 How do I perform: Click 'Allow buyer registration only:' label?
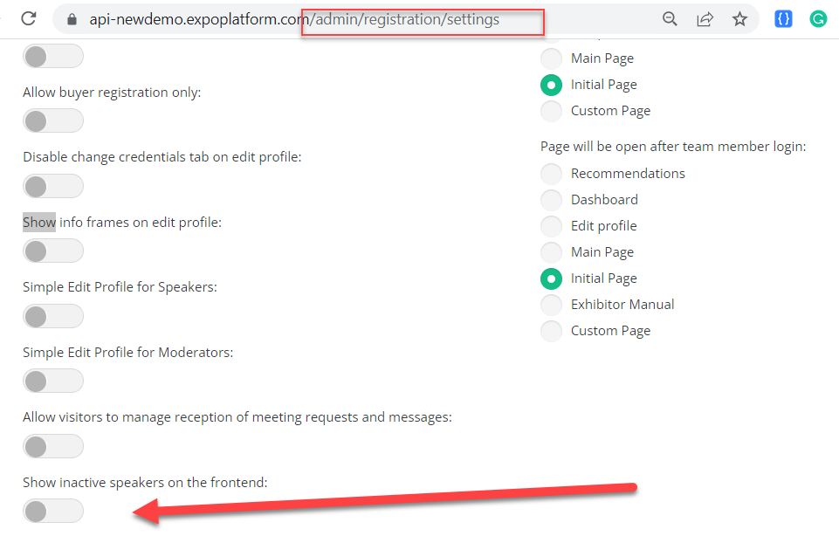pyautogui.click(x=112, y=93)
